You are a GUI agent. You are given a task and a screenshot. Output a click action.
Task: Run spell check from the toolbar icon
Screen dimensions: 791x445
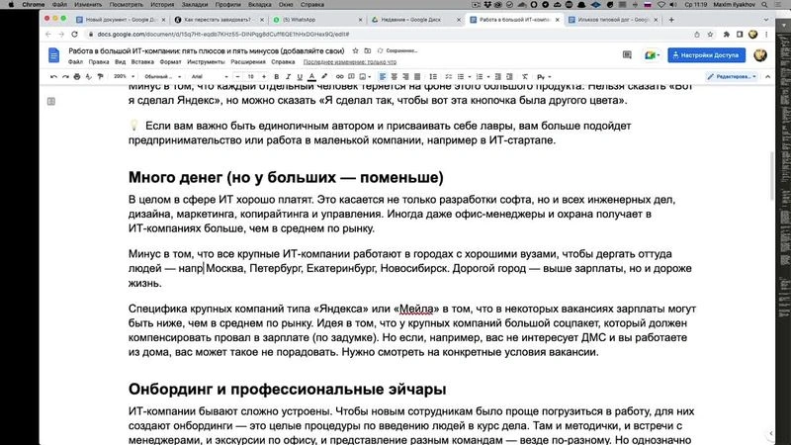88,77
